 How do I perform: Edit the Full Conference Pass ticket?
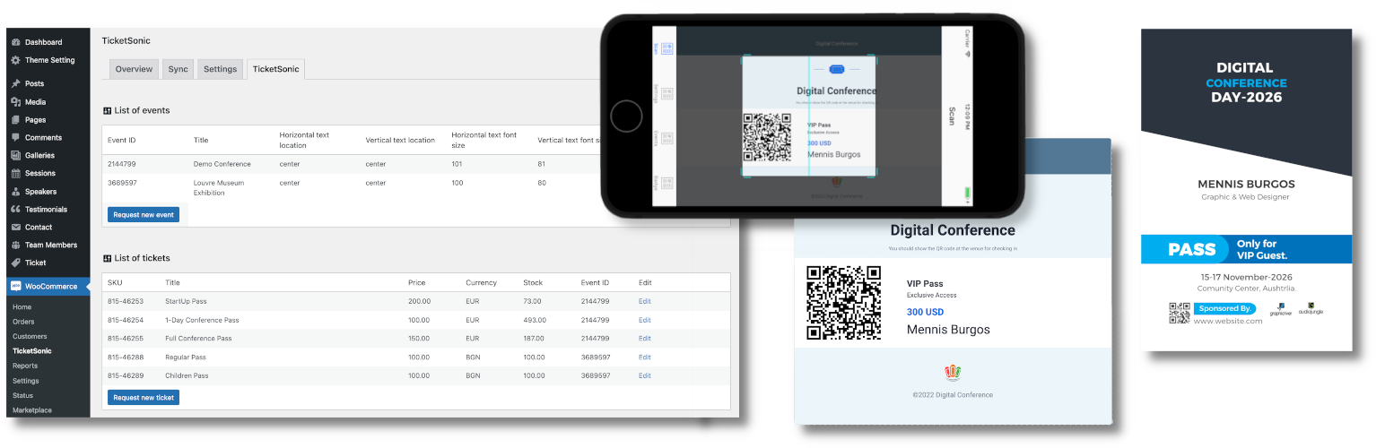645,339
